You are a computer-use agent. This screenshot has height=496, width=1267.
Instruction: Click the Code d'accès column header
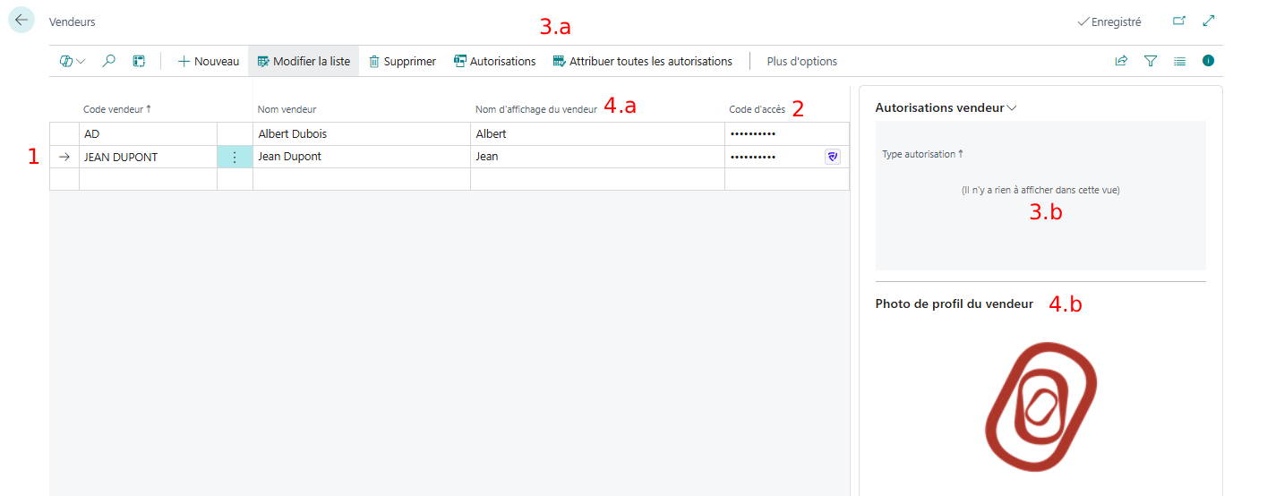(x=757, y=109)
